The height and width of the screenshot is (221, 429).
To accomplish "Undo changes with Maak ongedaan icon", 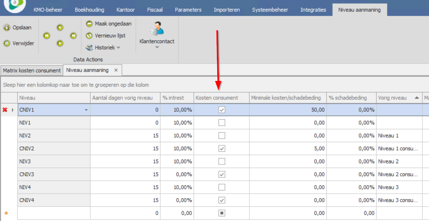I will tap(89, 24).
